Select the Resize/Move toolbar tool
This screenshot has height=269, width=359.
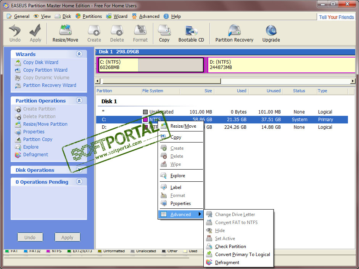[x=65, y=33]
